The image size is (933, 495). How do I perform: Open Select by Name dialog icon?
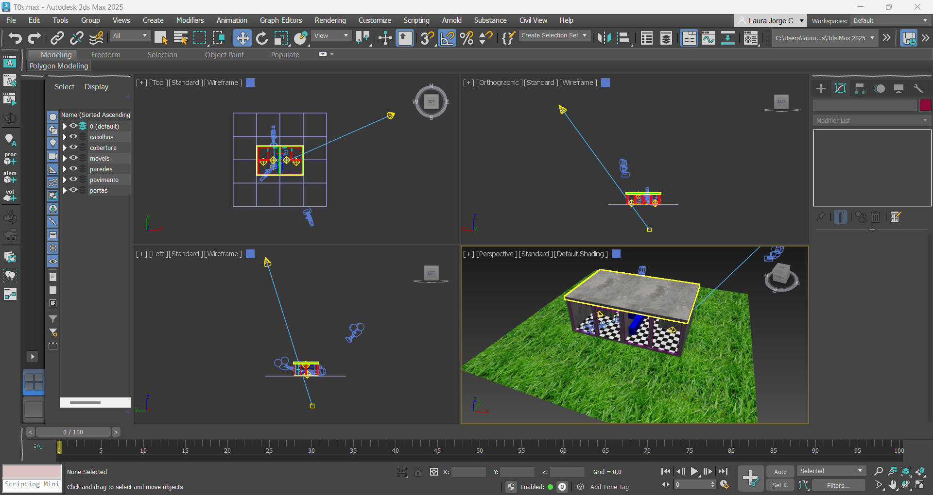tap(180, 38)
